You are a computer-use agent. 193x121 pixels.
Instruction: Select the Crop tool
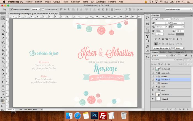[x=3, y=34]
